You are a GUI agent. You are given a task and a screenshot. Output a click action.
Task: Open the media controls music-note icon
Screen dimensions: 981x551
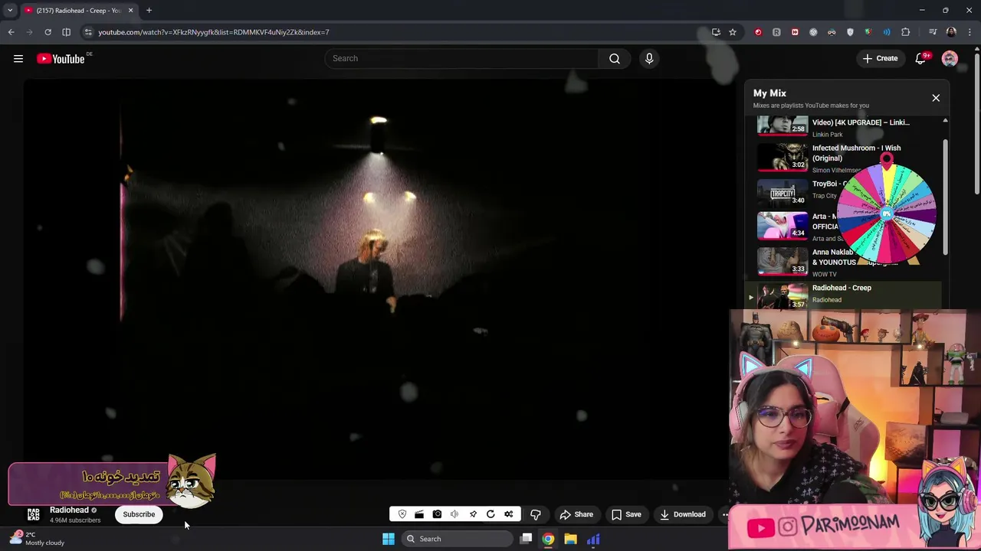pos(933,32)
